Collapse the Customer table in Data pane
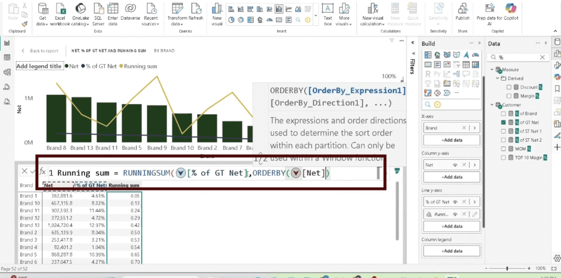This screenshot has width=561, height=278. coord(493,105)
